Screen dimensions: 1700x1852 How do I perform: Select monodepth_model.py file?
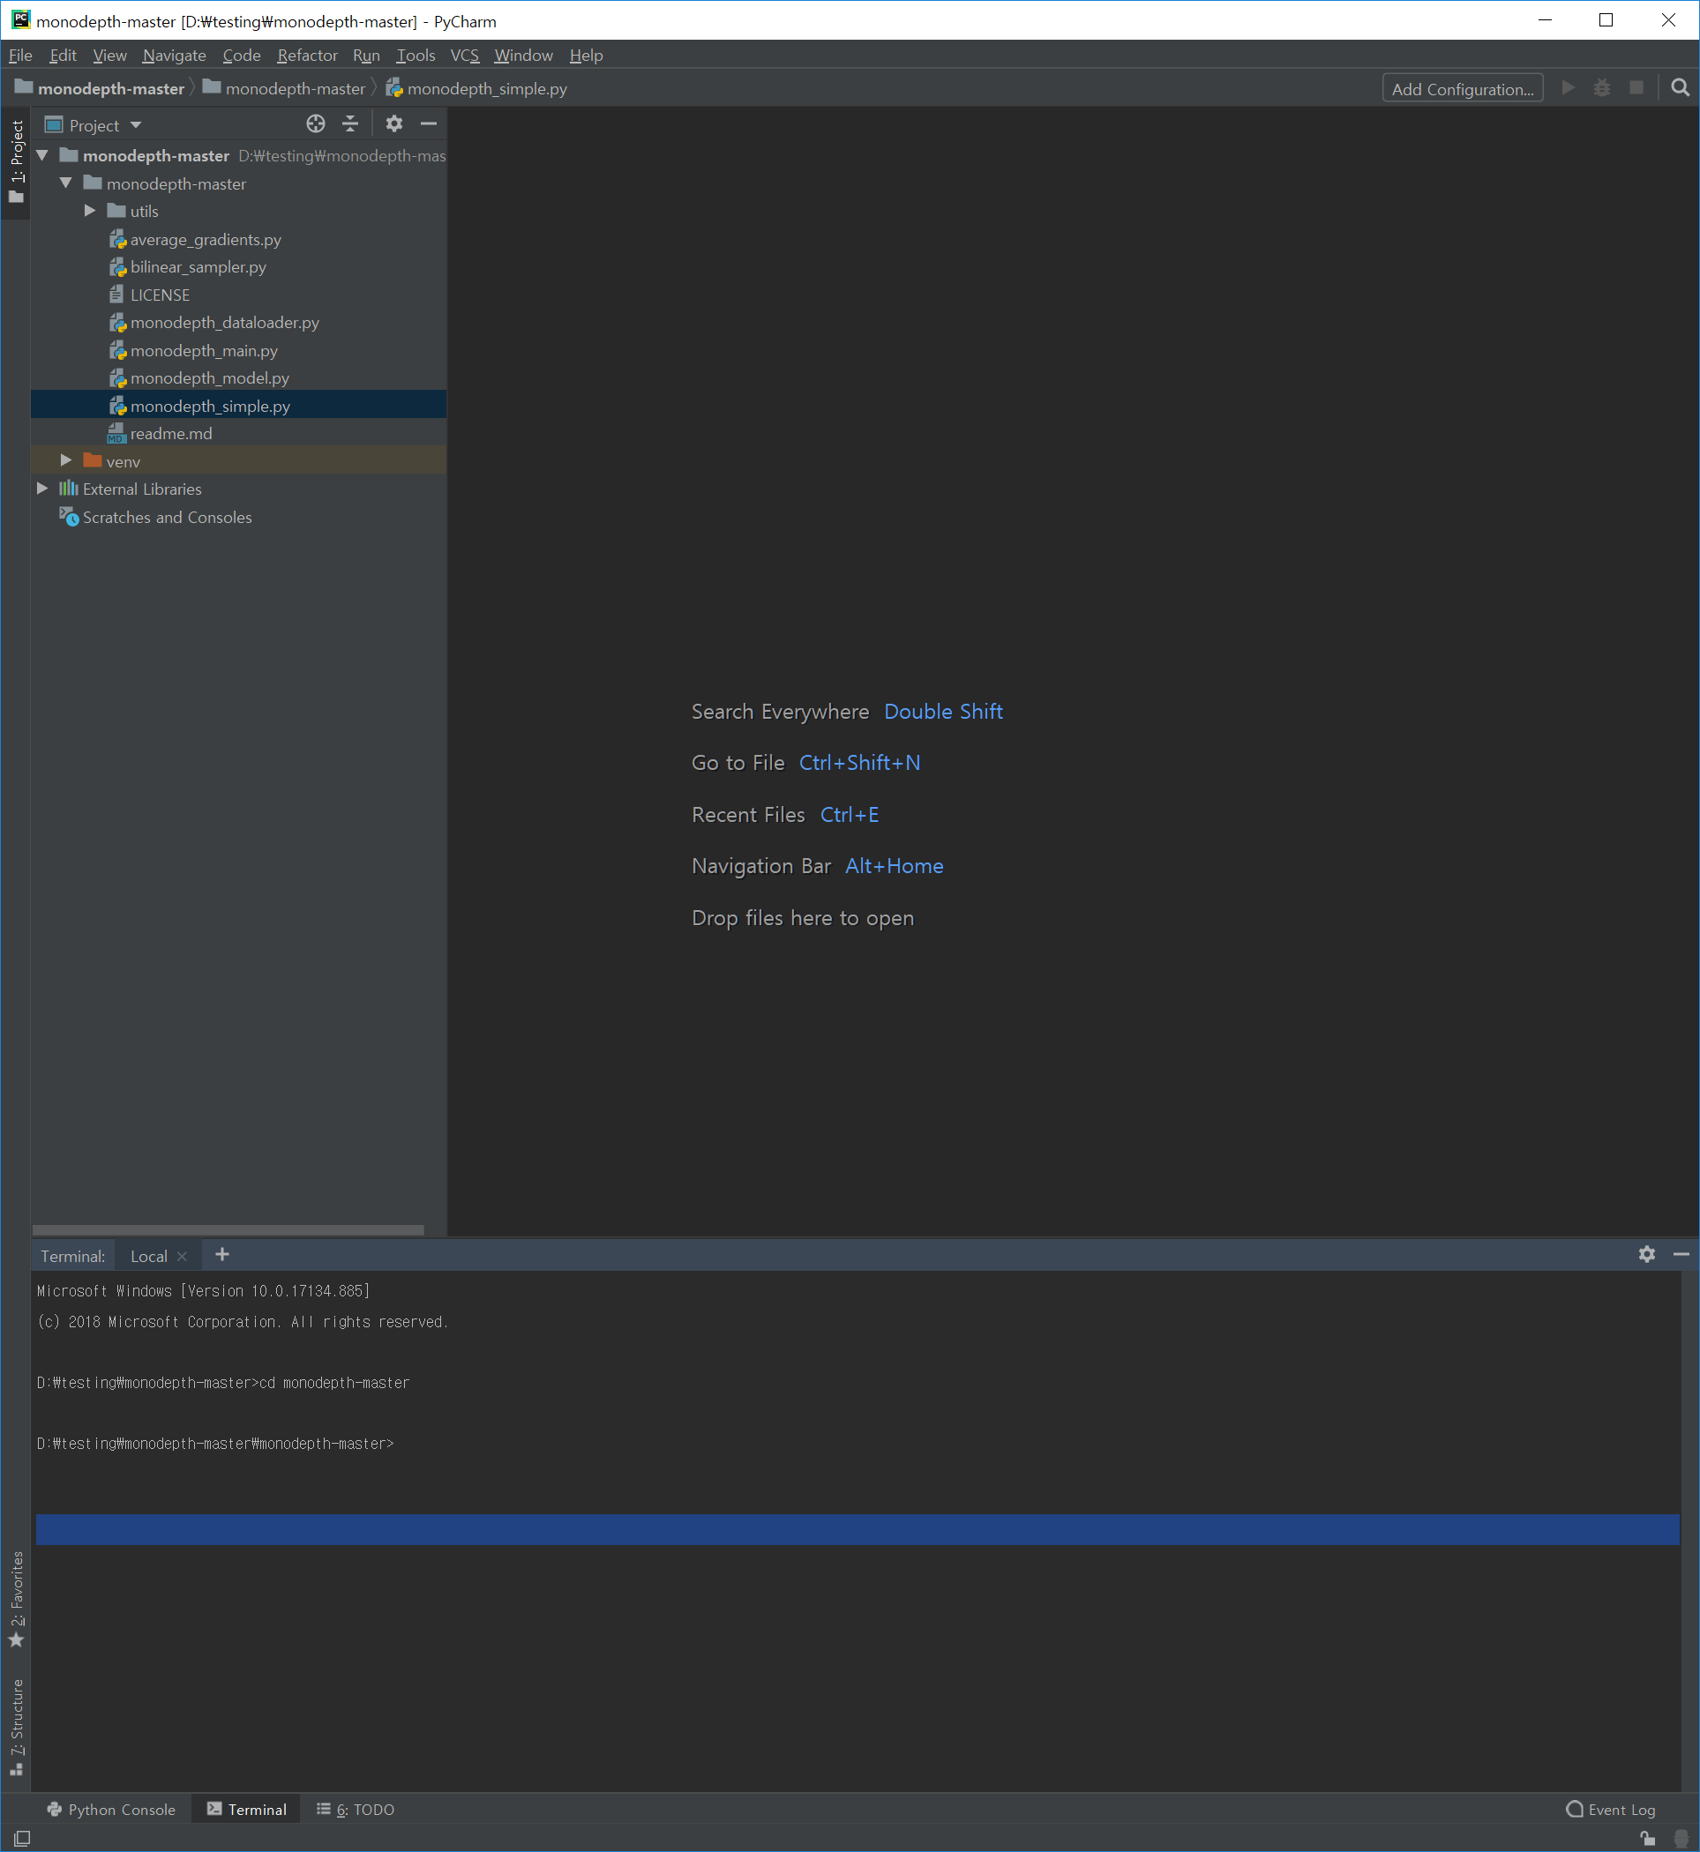tap(210, 378)
